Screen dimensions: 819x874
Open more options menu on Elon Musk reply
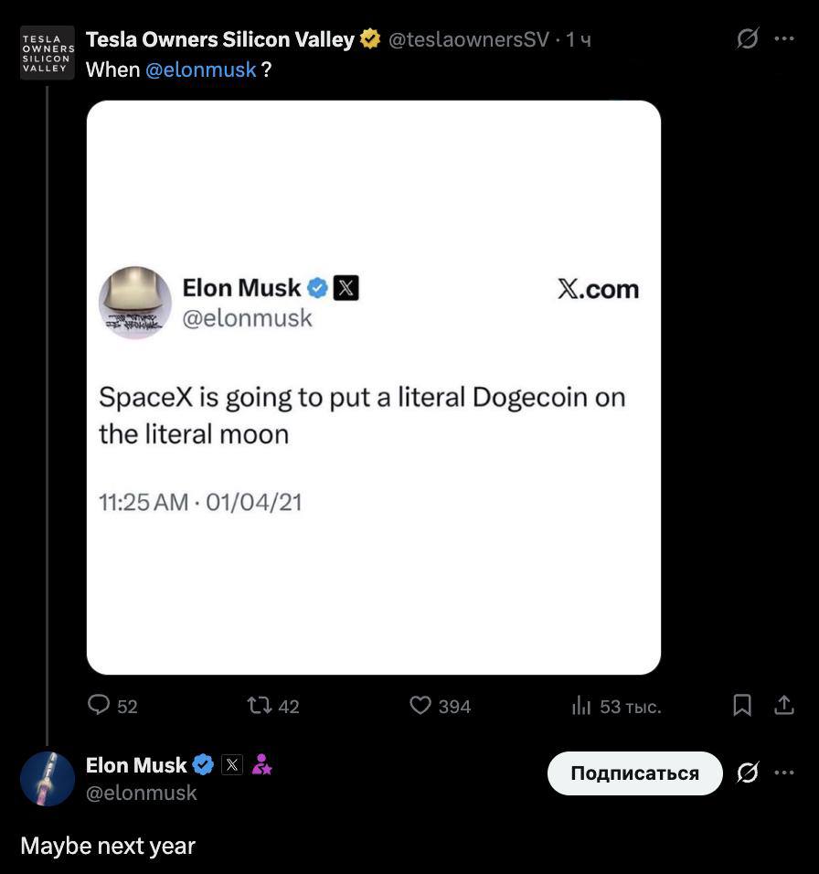point(784,773)
